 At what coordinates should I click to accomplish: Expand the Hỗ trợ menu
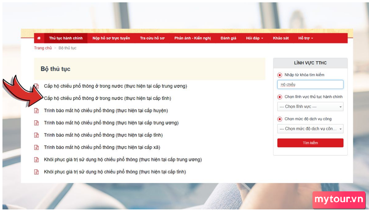pos(305,38)
